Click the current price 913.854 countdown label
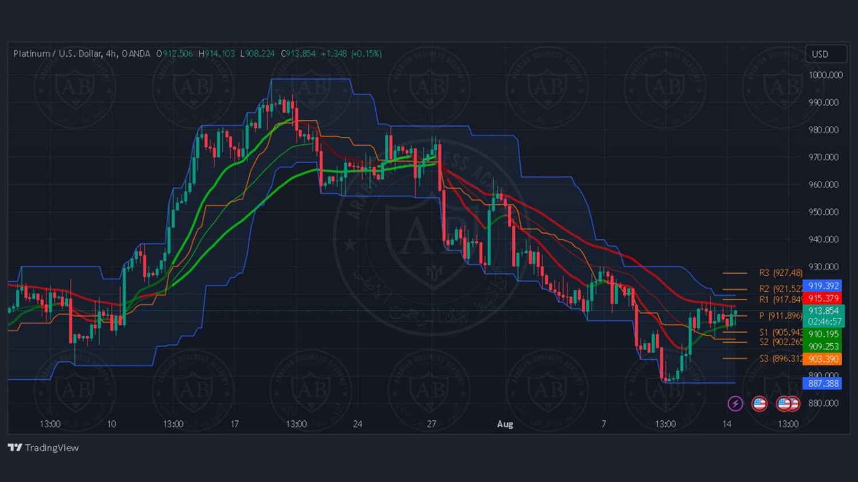The width and height of the screenshot is (858, 482). [824, 316]
